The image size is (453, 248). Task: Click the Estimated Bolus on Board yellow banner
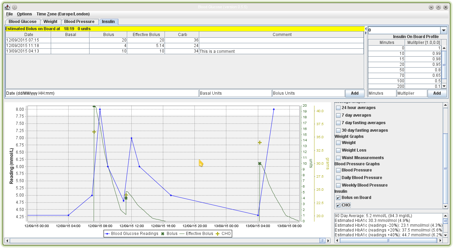184,29
